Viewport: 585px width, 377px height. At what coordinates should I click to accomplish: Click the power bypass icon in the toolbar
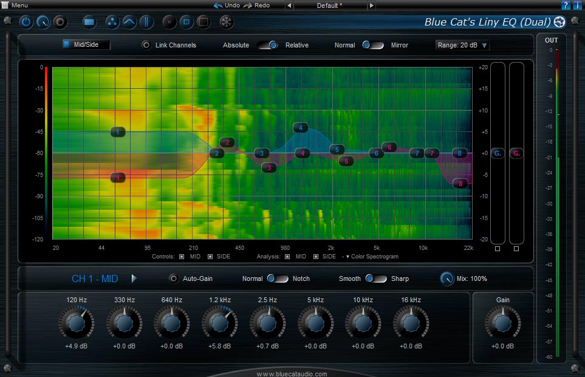[x=27, y=22]
